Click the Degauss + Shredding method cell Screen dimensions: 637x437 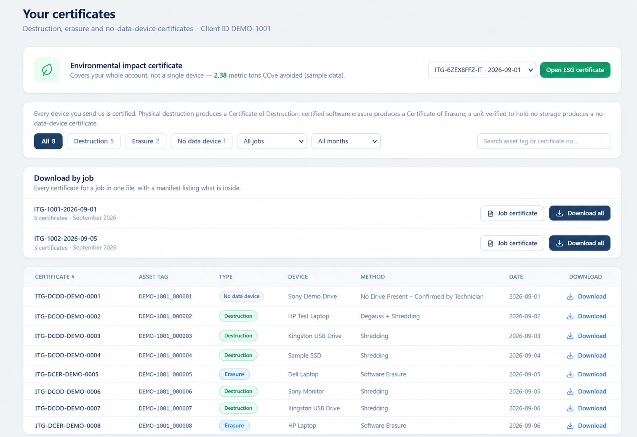390,316
